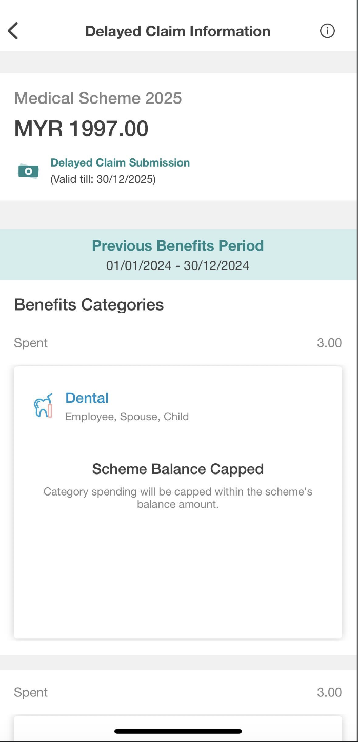This screenshot has height=742, width=358.
Task: Tap the second Spent label at bottom
Action: tap(31, 692)
